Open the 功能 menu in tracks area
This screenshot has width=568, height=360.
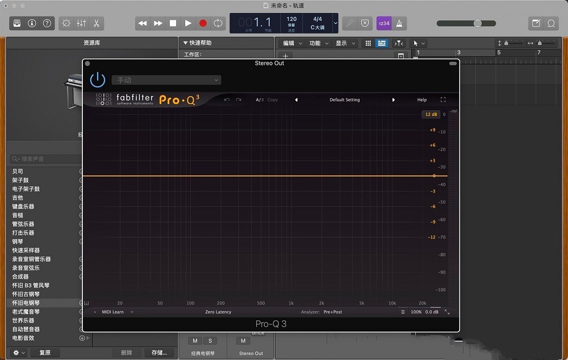(x=319, y=43)
